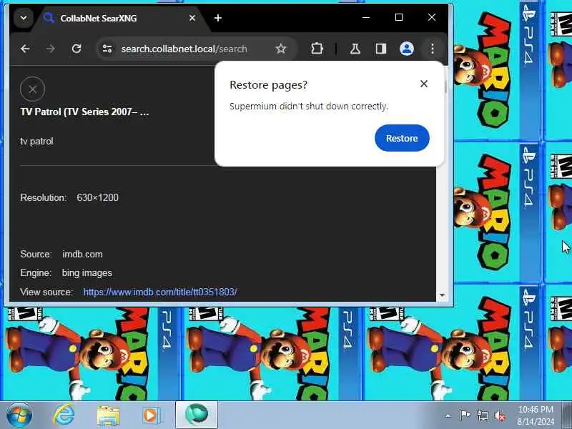Open the clock showing 10:46 PM
This screenshot has height=429, width=572.
pyautogui.click(x=536, y=415)
